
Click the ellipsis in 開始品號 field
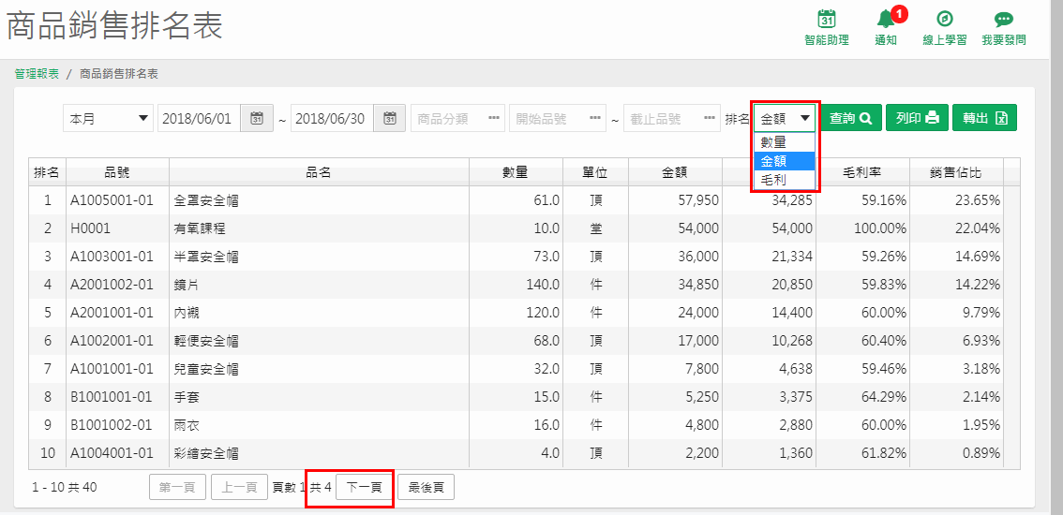[596, 119]
